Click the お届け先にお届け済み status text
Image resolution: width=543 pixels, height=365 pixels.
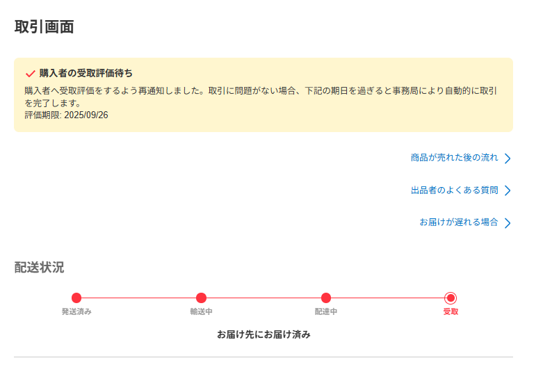[264, 334]
